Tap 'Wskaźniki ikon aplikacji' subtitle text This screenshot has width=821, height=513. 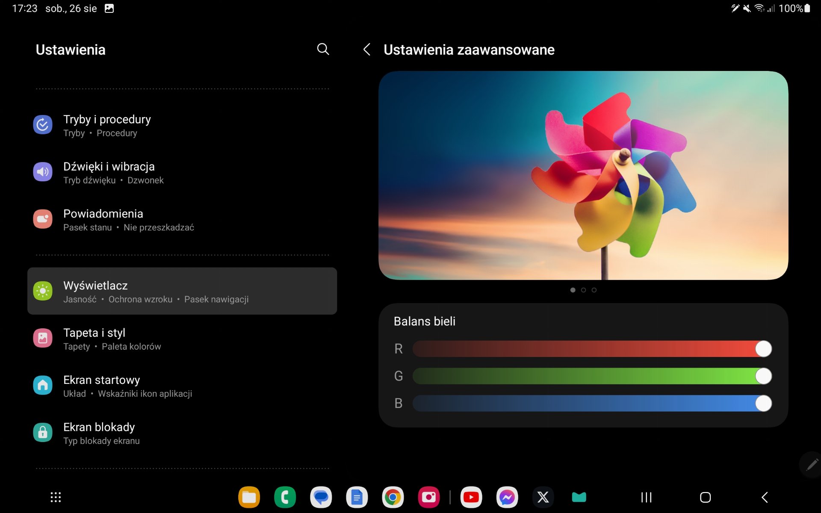145,394
